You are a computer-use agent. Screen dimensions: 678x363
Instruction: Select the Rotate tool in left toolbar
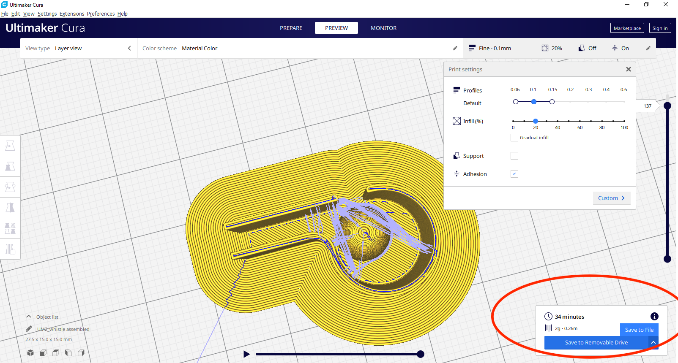pyautogui.click(x=10, y=187)
